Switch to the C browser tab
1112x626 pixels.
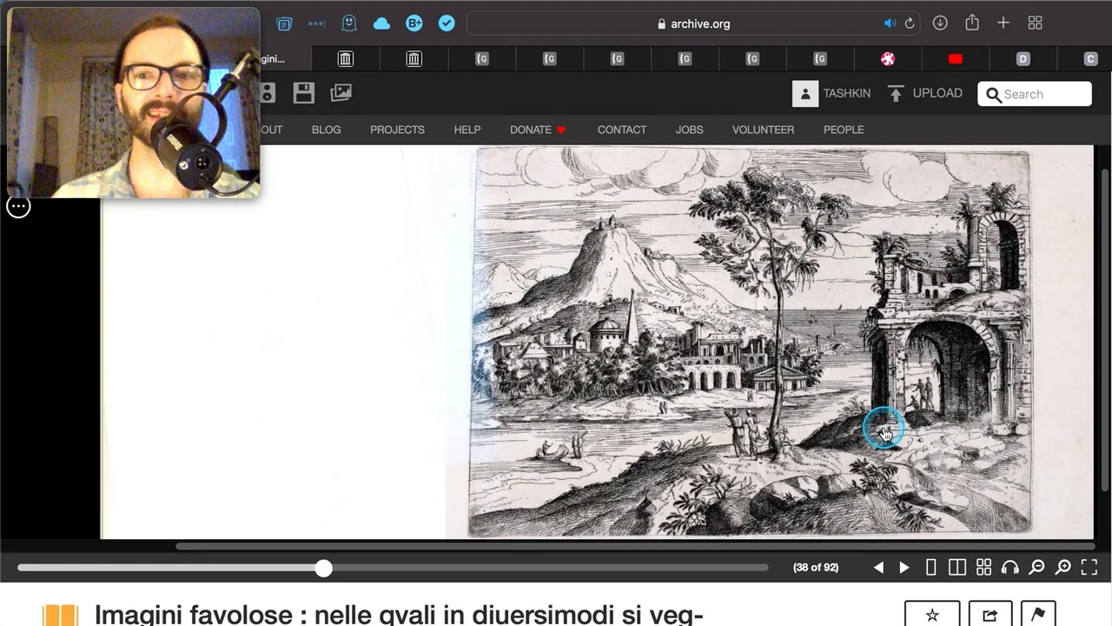coord(1090,58)
